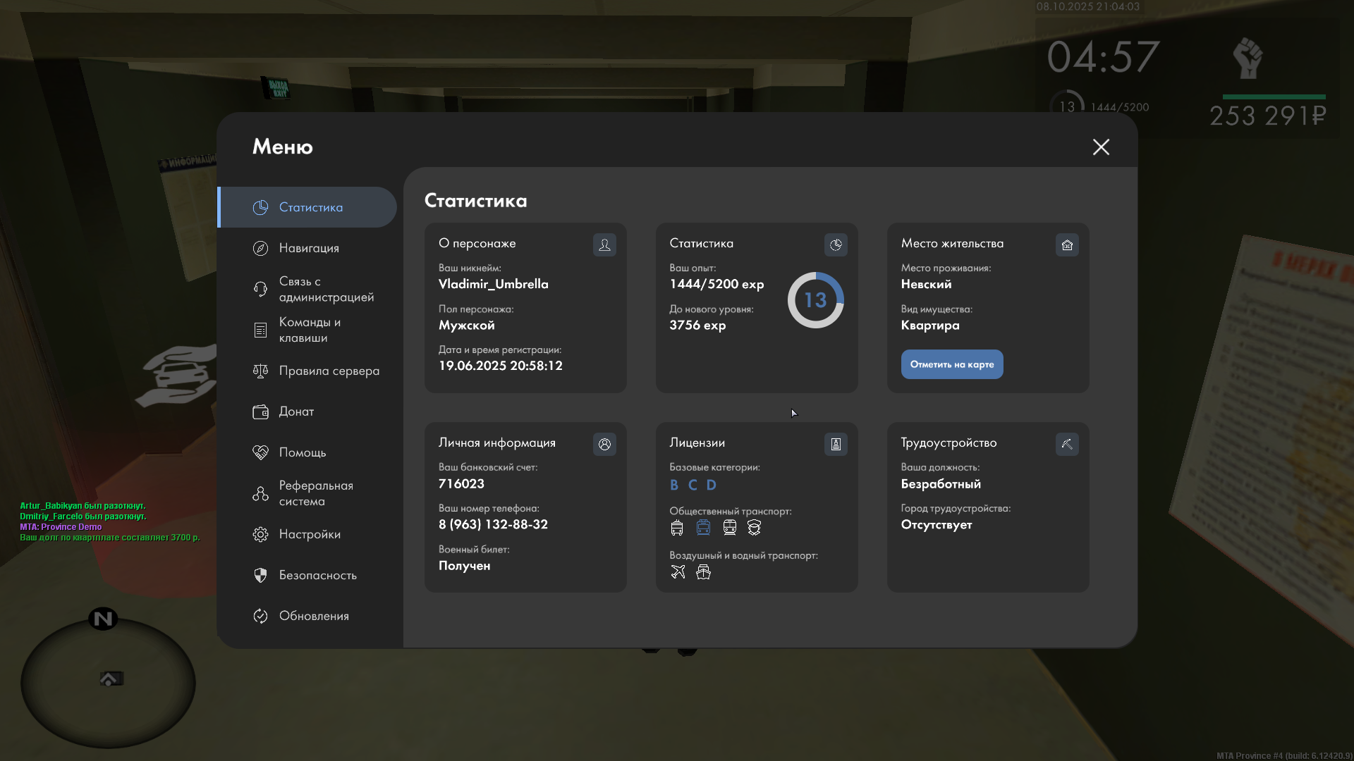1354x761 pixels.
Task: Open the Навигация menu section
Action: pos(309,248)
